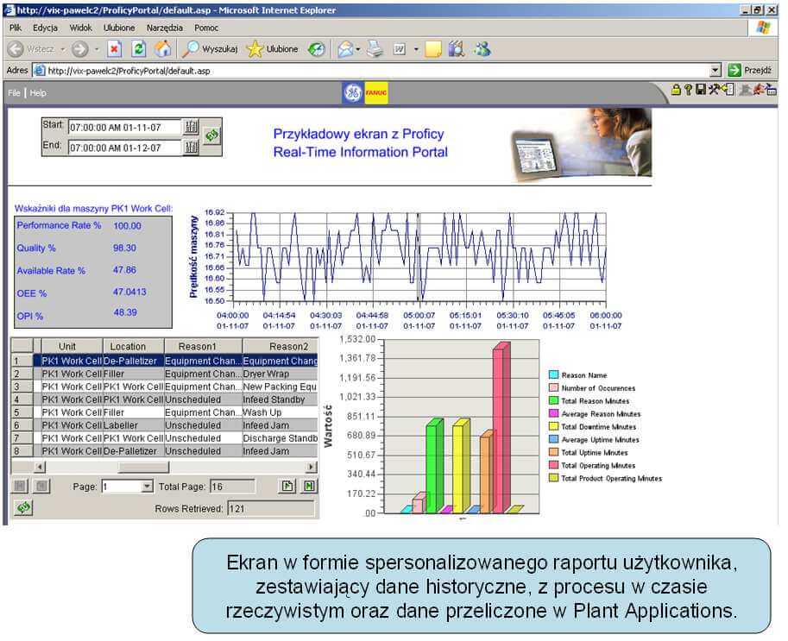Screen dimensions: 788x641
Task: Open the Edycja menu
Action: coord(45,28)
